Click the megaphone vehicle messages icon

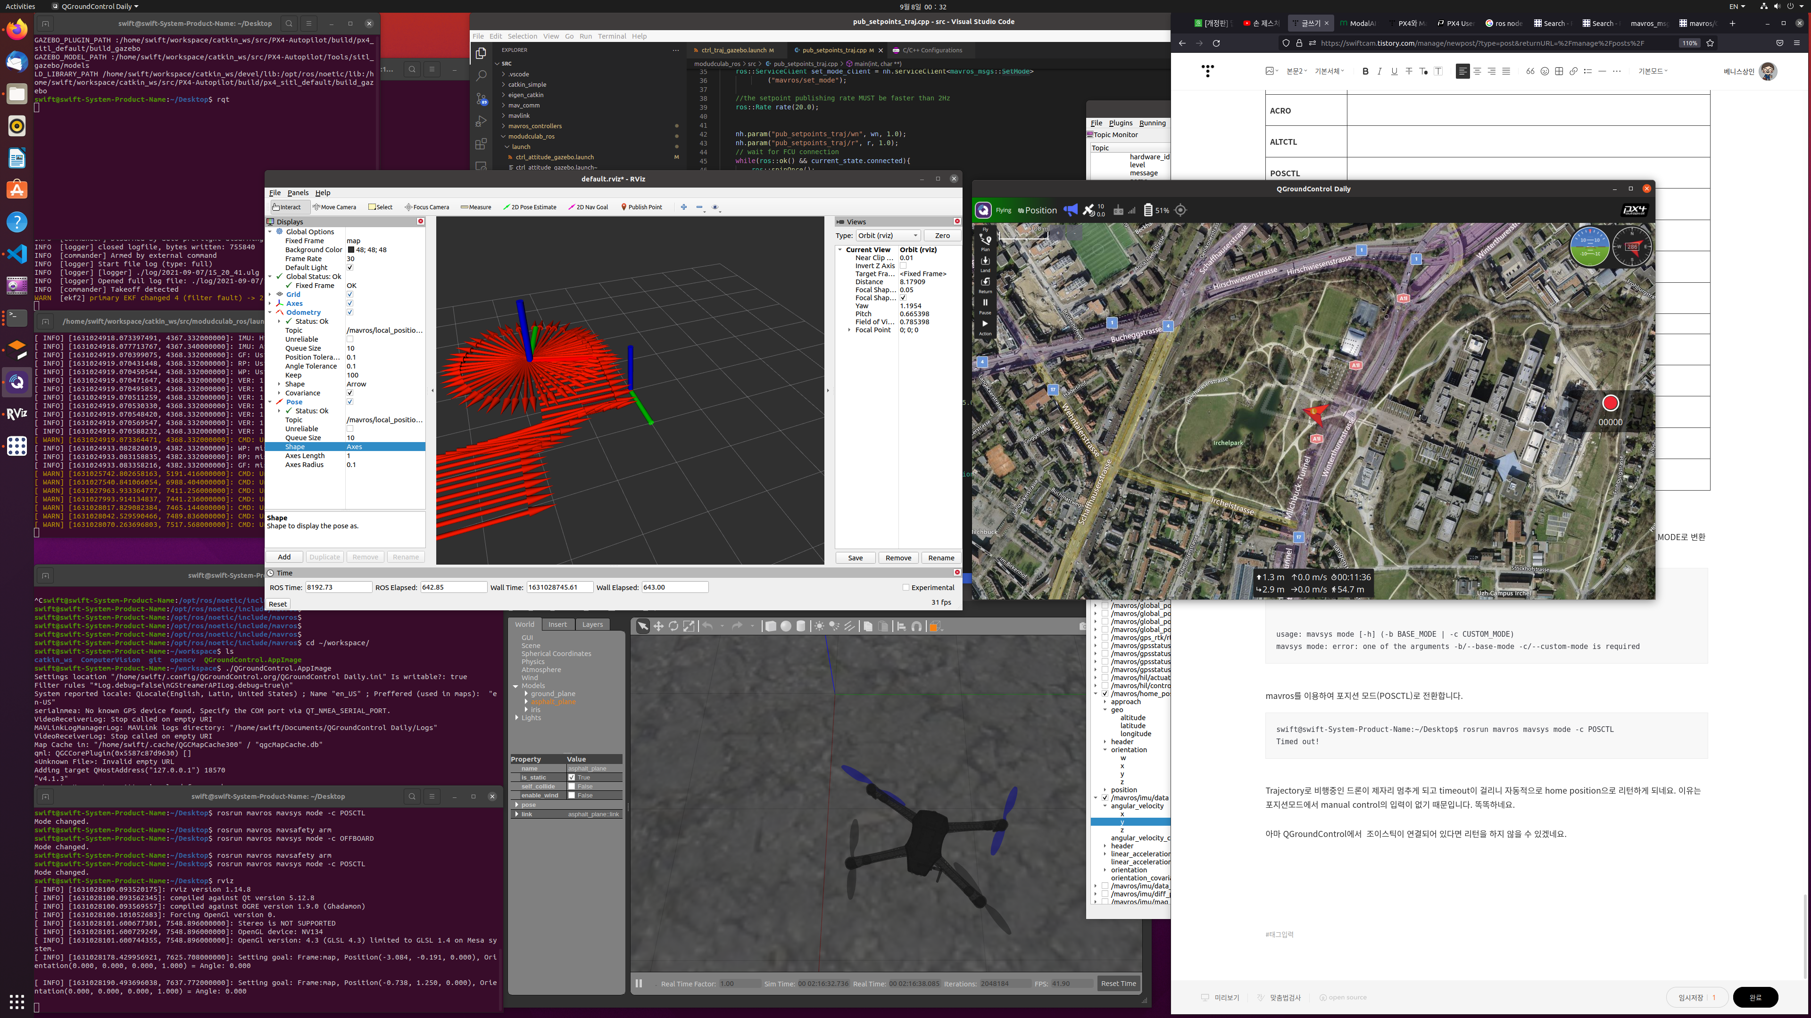[x=1070, y=210]
